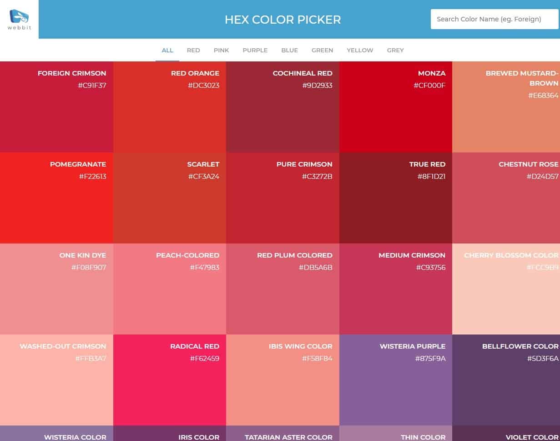560x441 pixels.
Task: Click the Search Color Name input field
Action: coord(494,19)
